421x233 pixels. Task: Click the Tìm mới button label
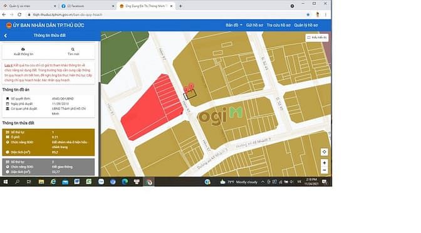pyautogui.click(x=73, y=54)
